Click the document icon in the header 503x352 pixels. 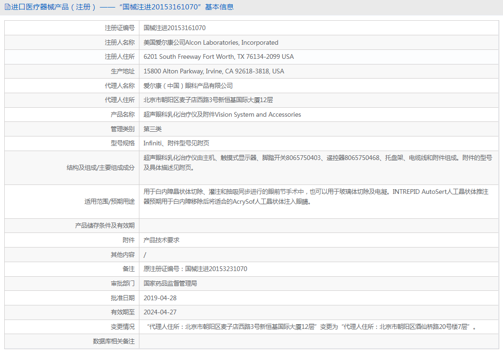(x=7, y=7)
